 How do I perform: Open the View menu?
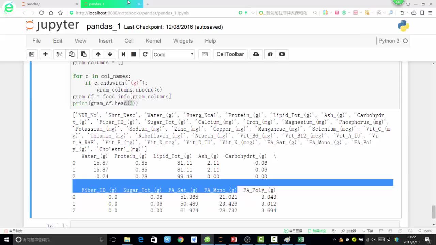pyautogui.click(x=80, y=41)
